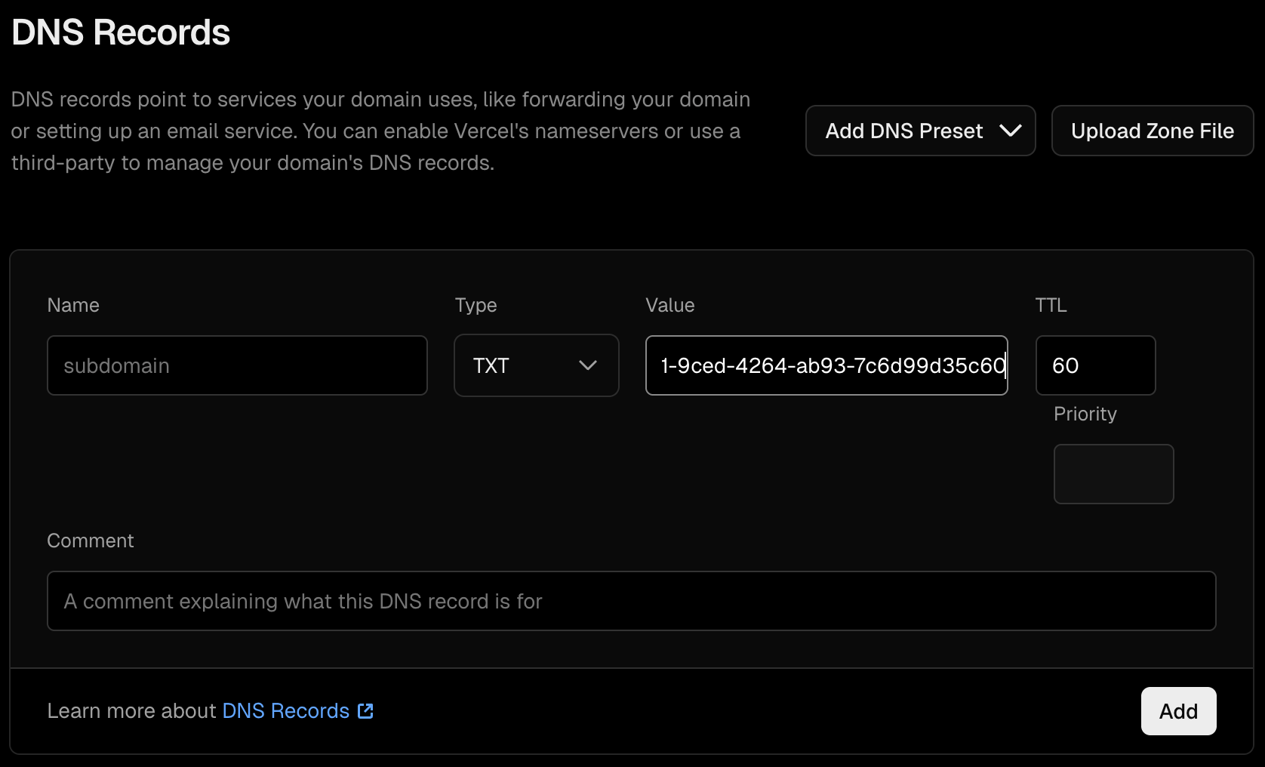Click the DNS Records page heading
Image resolution: width=1265 pixels, height=767 pixels.
121,31
